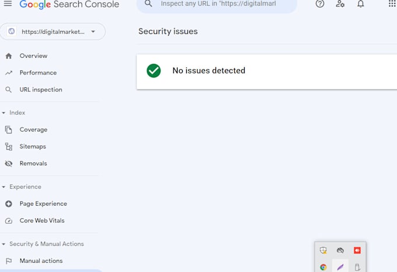The height and width of the screenshot is (272, 397).
Task: Open the hamburger main menu
Action: tap(8, 4)
